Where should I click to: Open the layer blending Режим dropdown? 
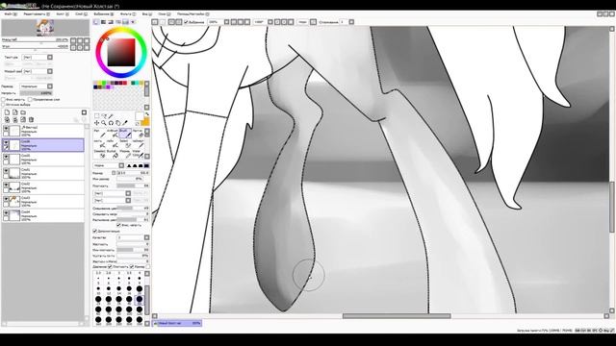(x=37, y=86)
